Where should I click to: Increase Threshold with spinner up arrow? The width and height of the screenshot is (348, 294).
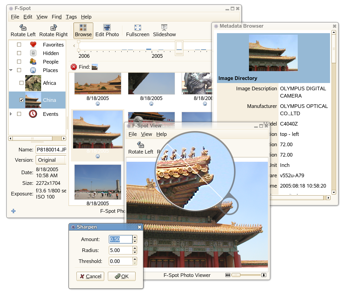(x=135, y=259)
